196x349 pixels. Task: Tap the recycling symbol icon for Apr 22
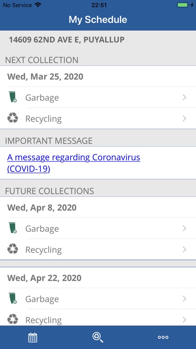[x=13, y=319]
